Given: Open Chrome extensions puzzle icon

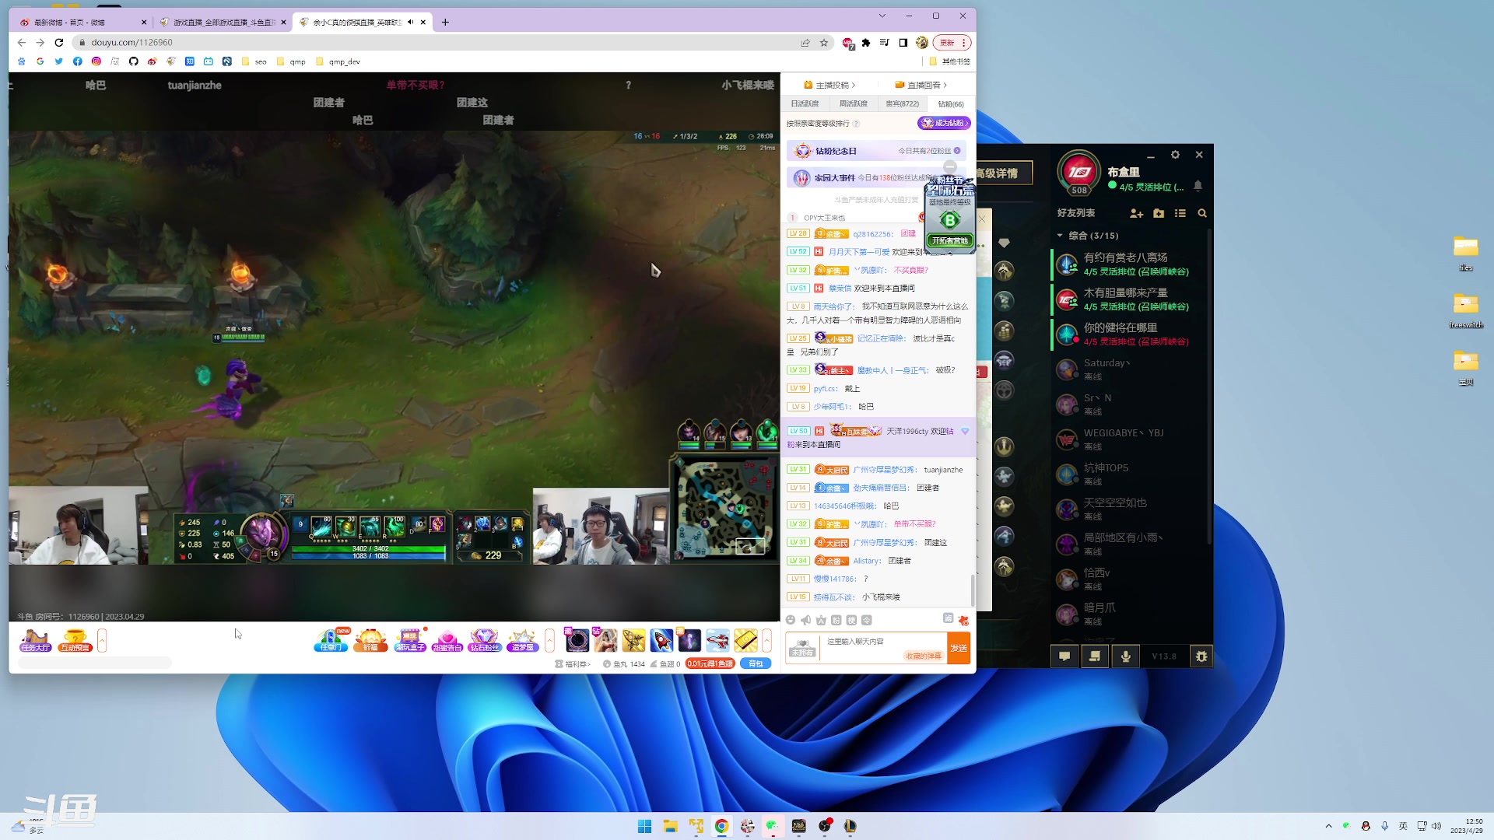Looking at the screenshot, I should click(865, 43).
